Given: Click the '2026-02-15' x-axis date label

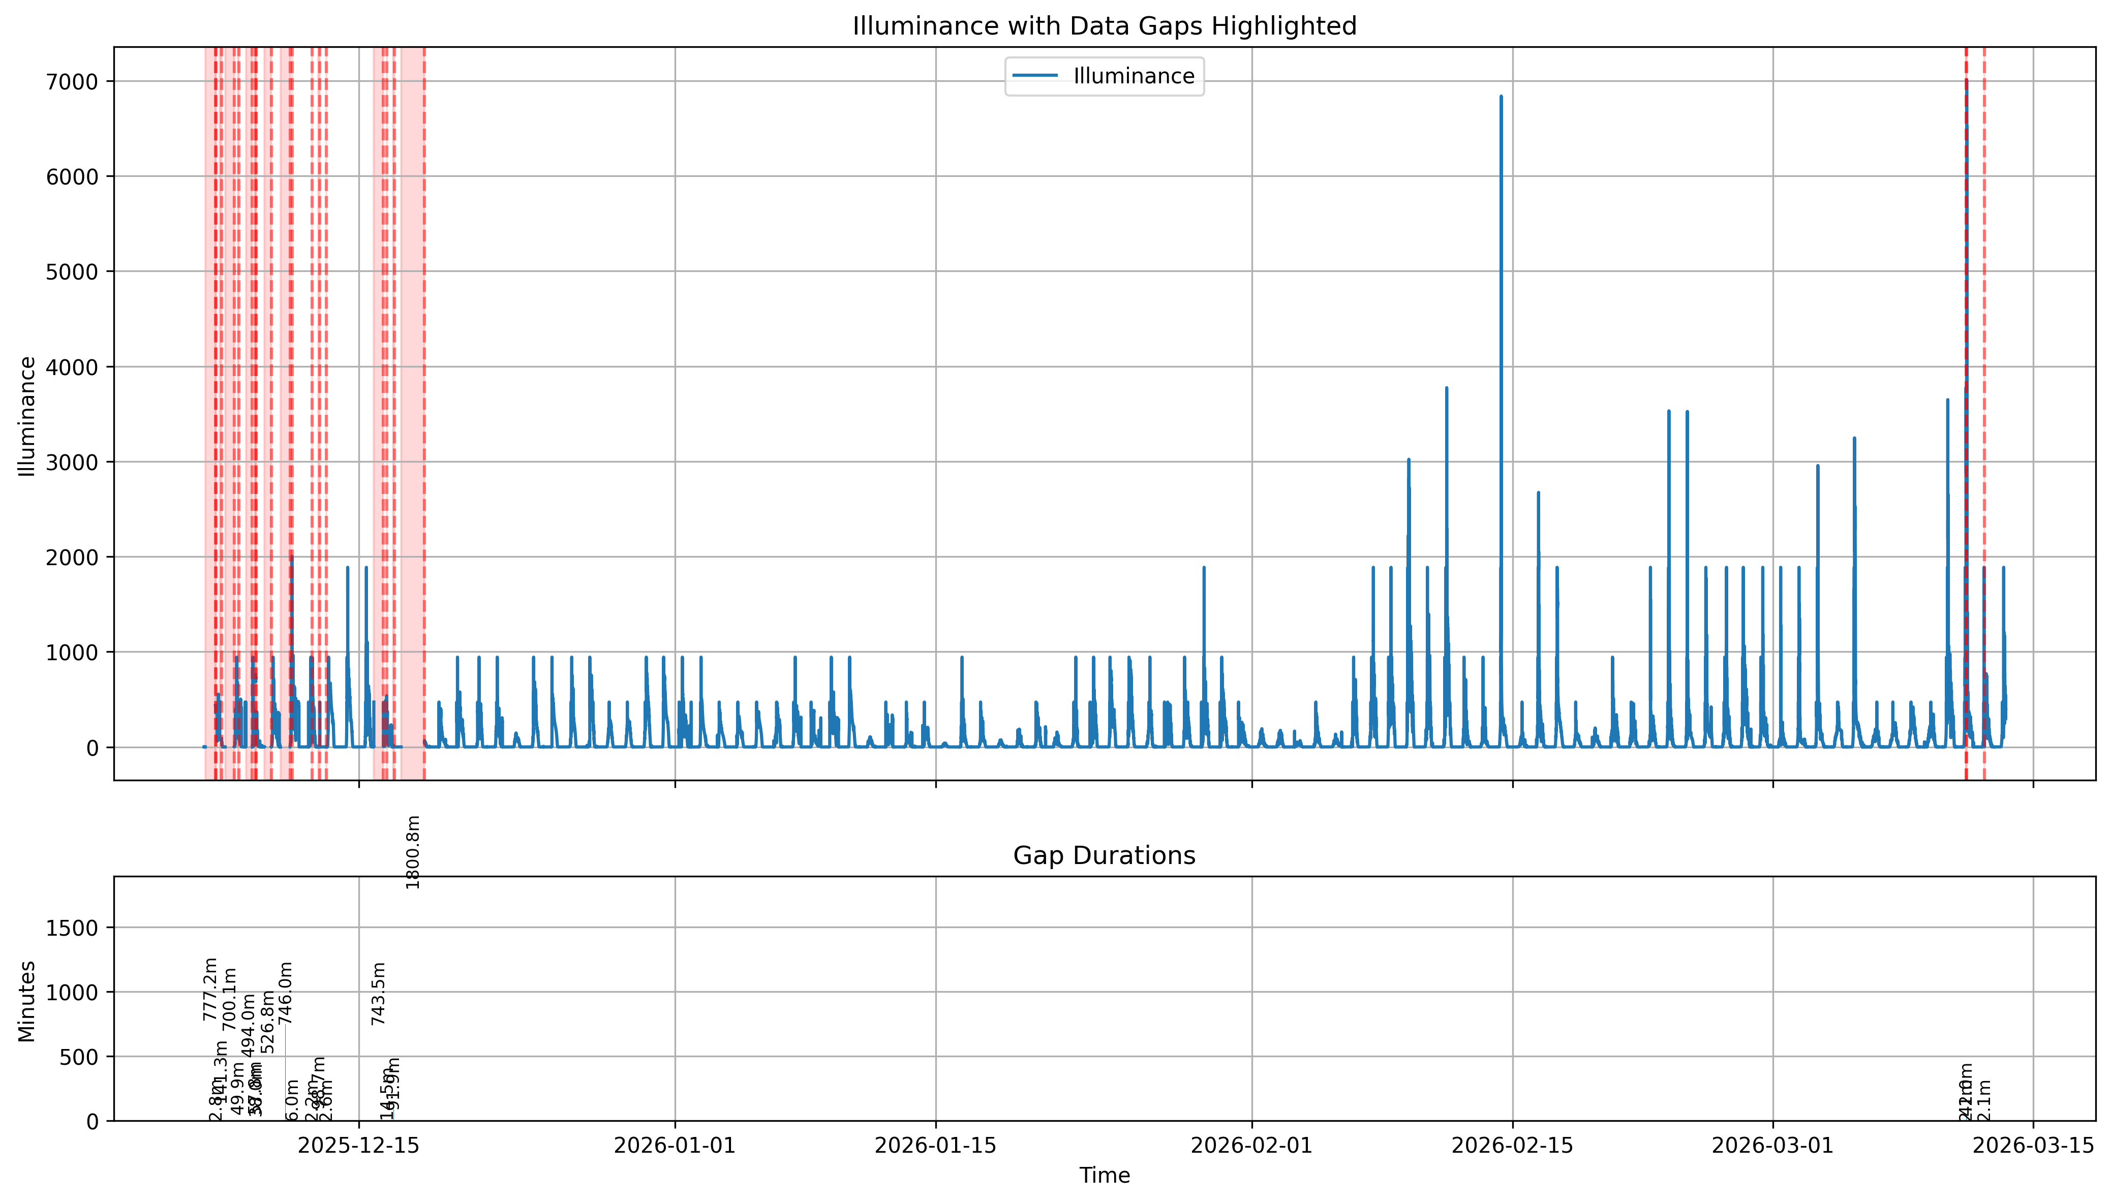Looking at the screenshot, I should click(x=1512, y=1146).
